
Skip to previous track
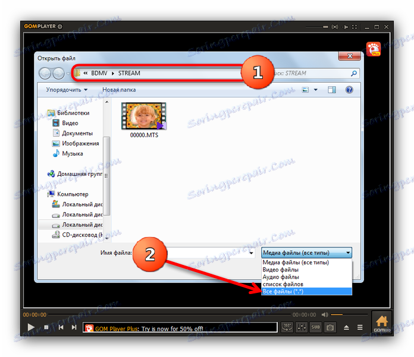pyautogui.click(x=61, y=327)
